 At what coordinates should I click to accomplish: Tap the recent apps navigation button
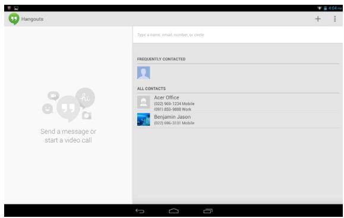tap(208, 211)
